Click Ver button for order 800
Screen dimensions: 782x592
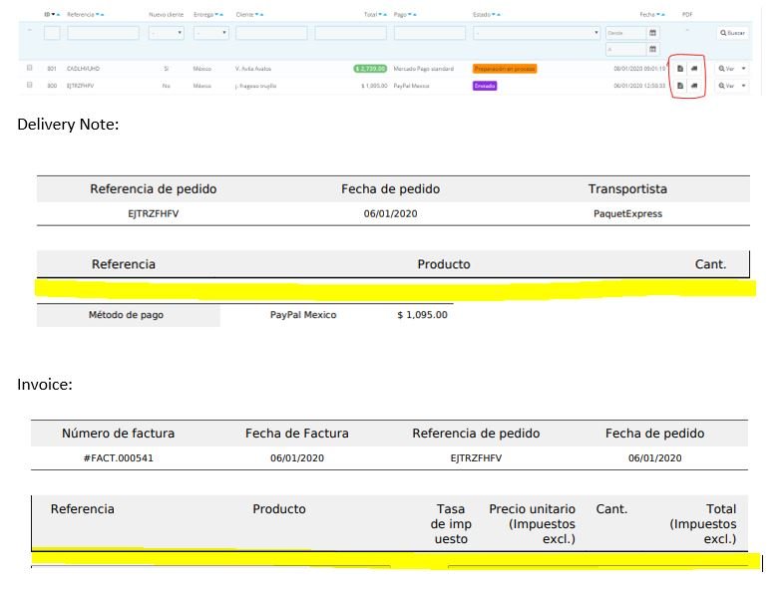click(x=726, y=86)
